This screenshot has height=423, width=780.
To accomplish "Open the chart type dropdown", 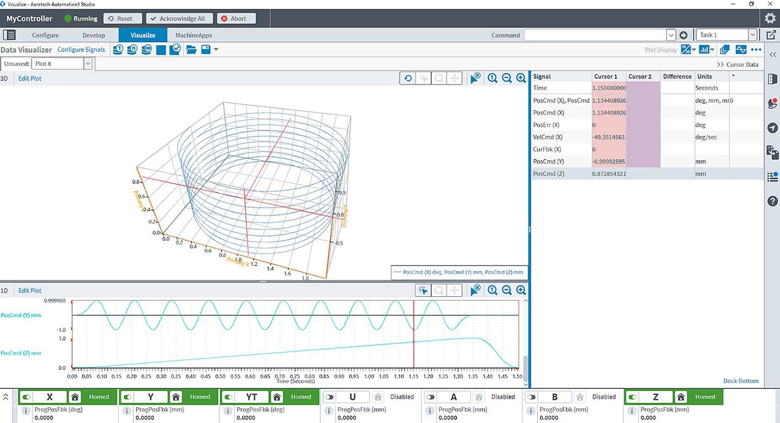I will click(x=707, y=50).
